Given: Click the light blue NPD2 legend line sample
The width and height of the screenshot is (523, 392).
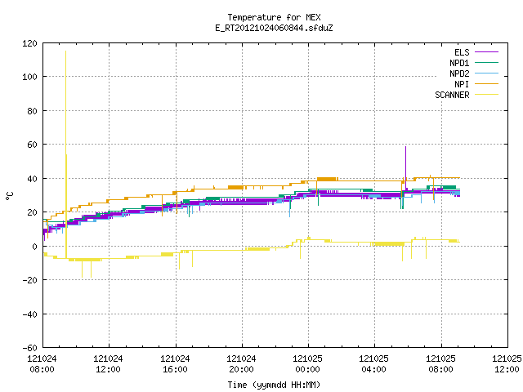Looking at the screenshot, I should (486, 73).
